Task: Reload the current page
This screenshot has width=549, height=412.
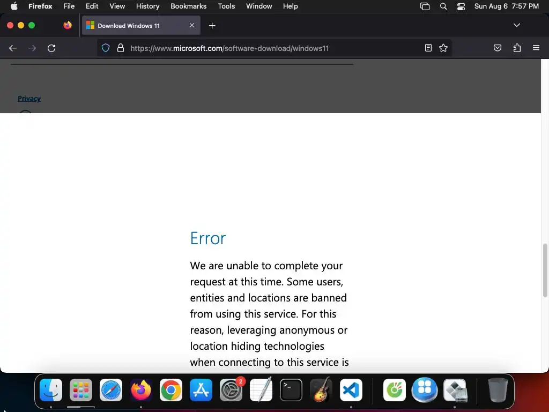Action: click(51, 48)
